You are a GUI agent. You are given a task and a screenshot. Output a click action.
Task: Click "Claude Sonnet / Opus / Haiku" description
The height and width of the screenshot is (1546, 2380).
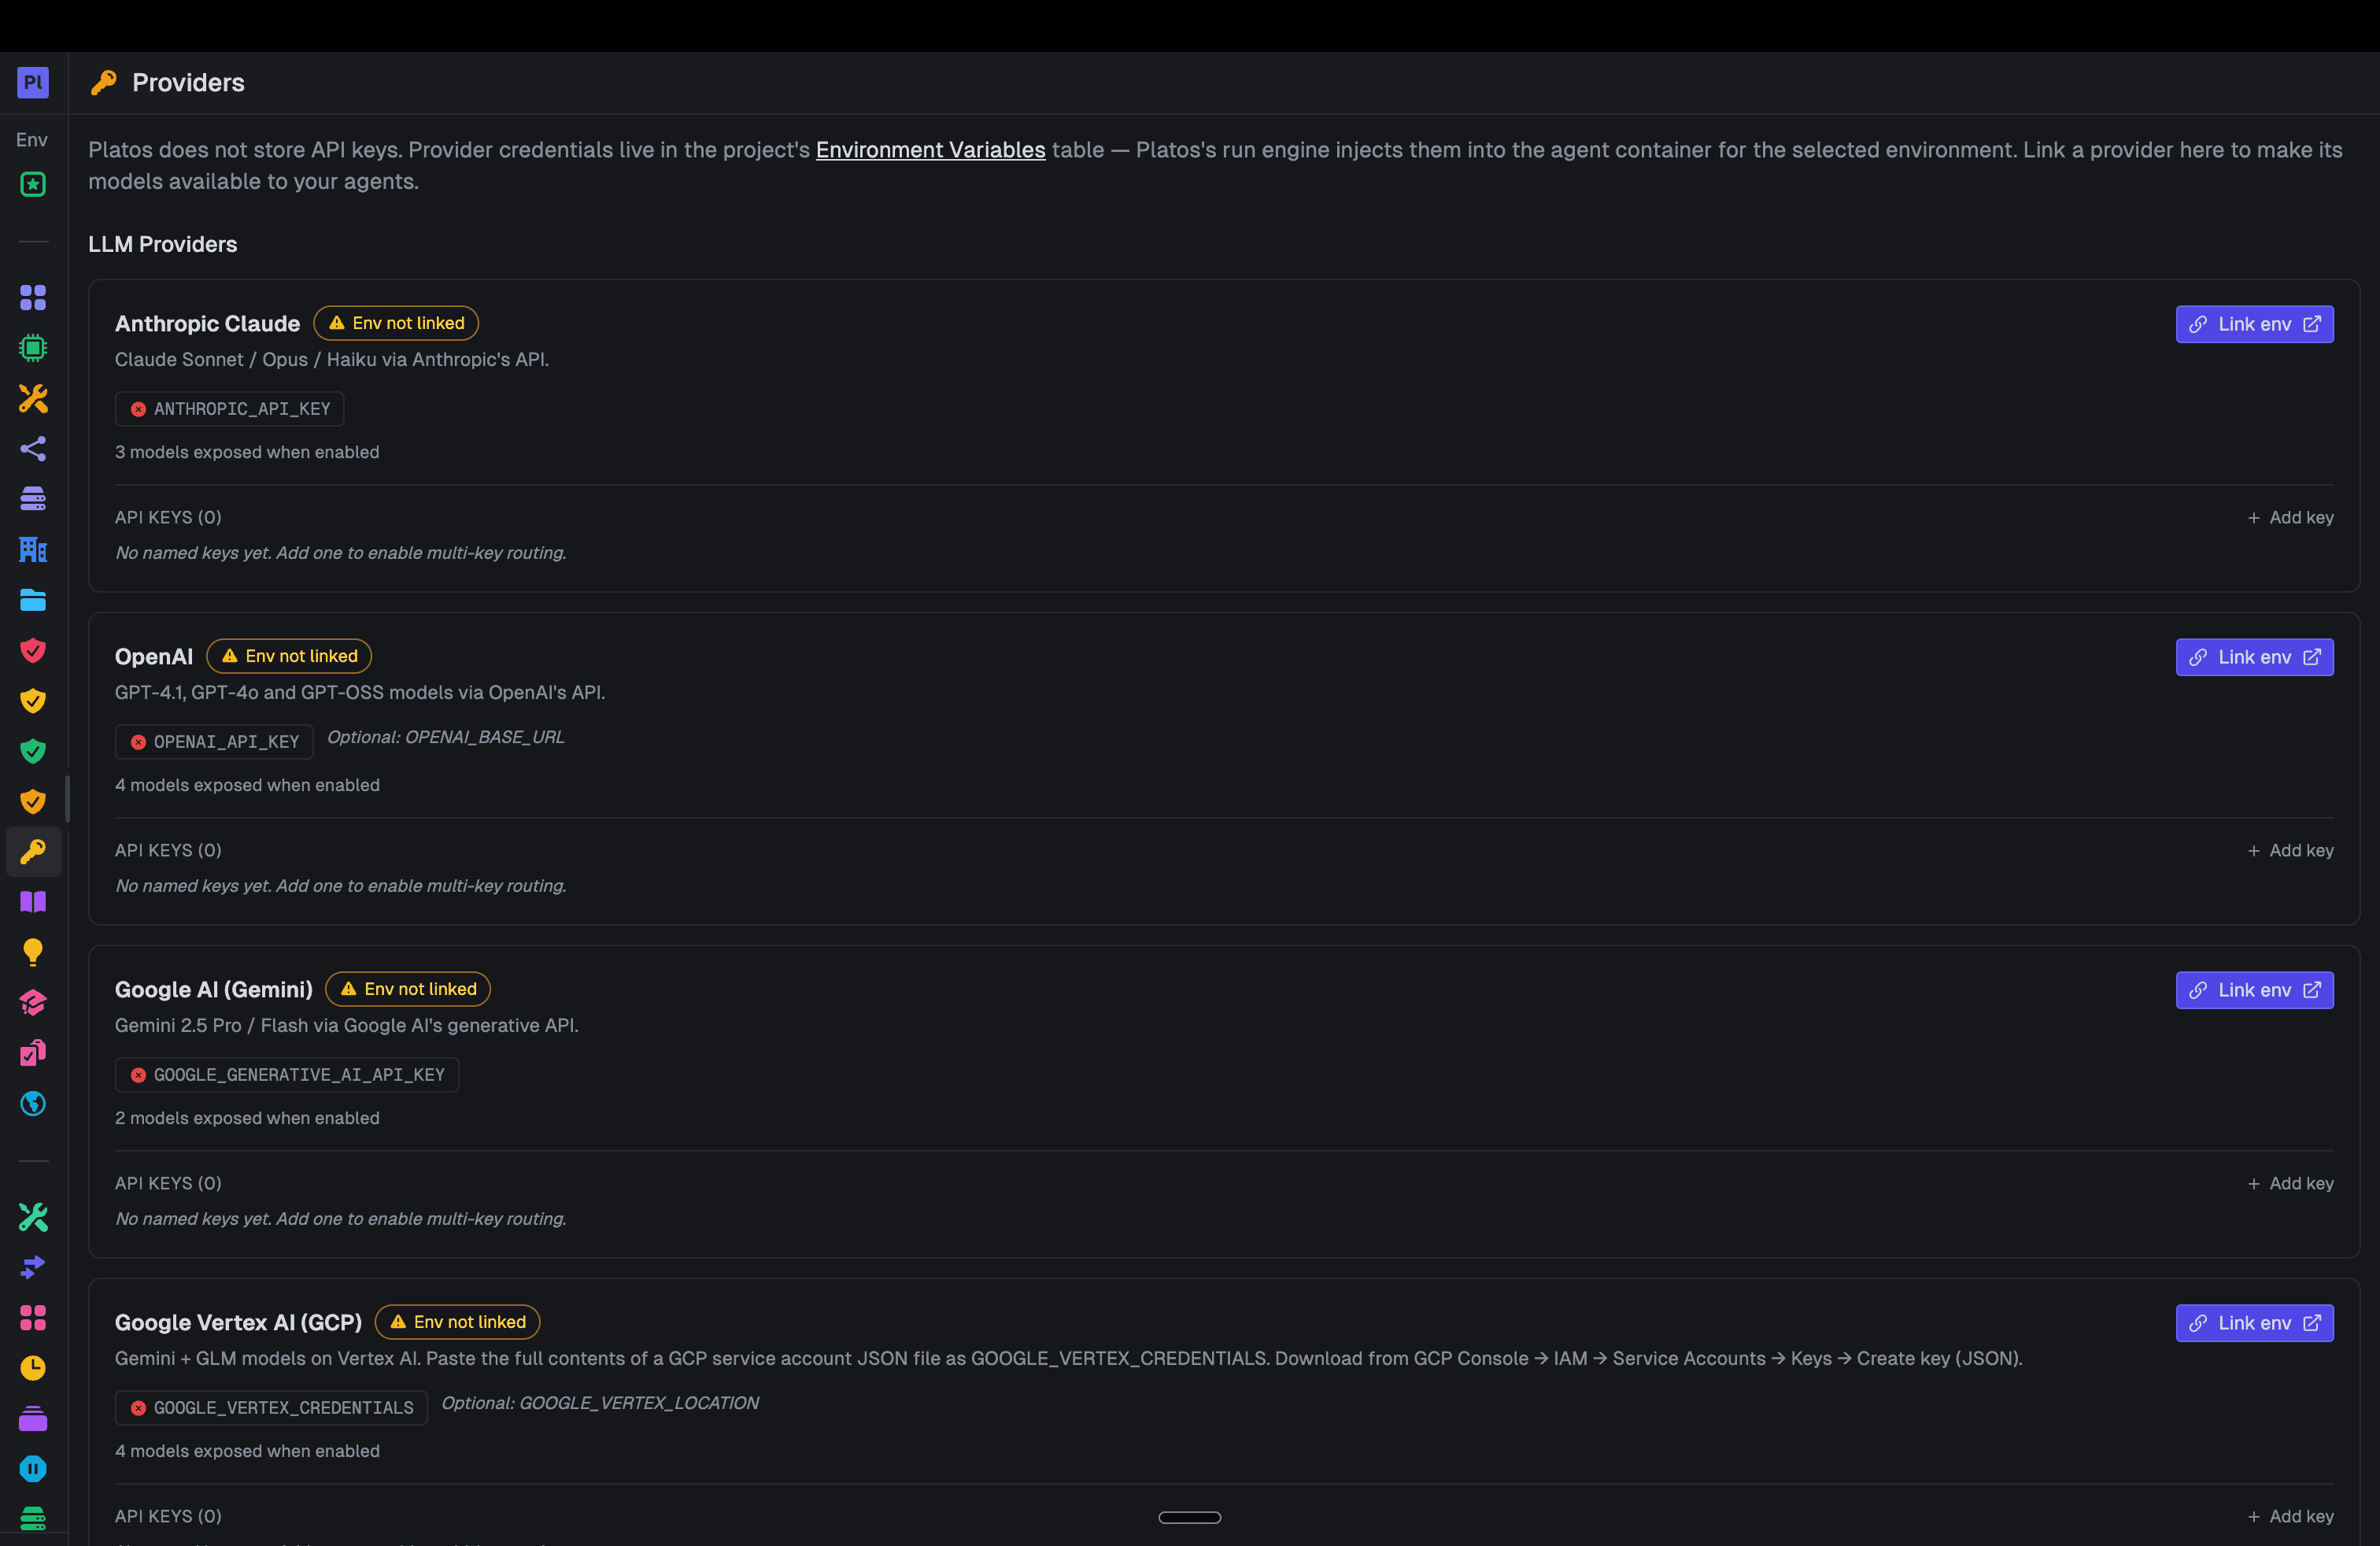click(x=332, y=360)
